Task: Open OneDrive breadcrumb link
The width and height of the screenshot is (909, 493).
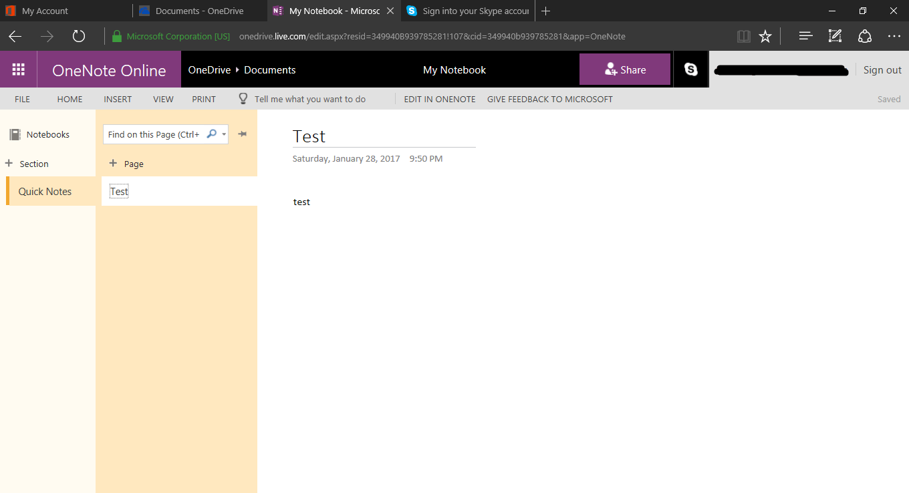Action: [x=209, y=69]
